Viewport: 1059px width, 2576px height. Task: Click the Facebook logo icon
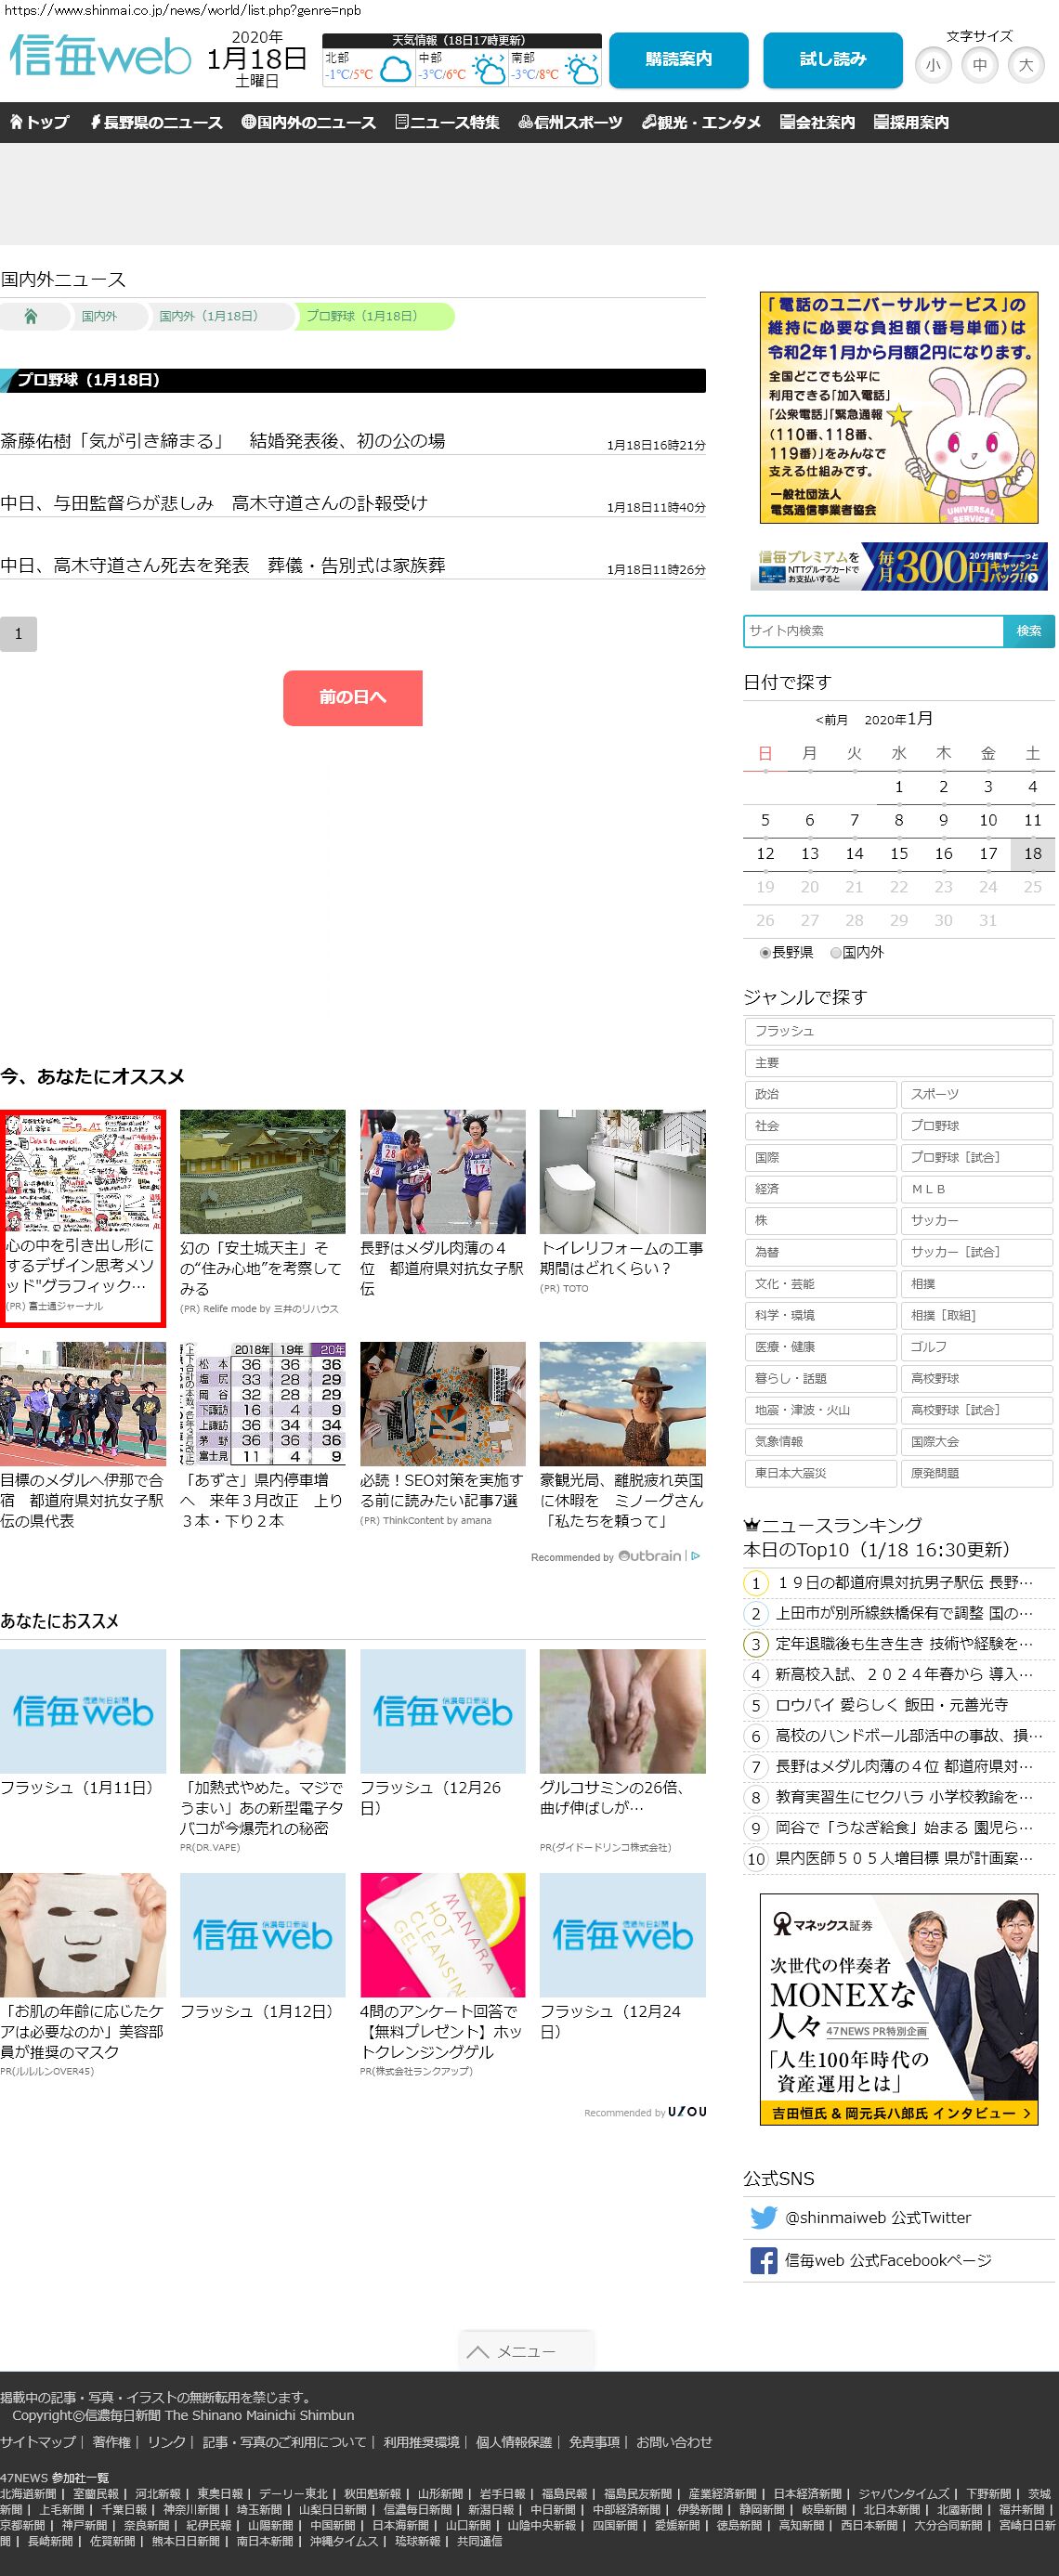tap(763, 2260)
